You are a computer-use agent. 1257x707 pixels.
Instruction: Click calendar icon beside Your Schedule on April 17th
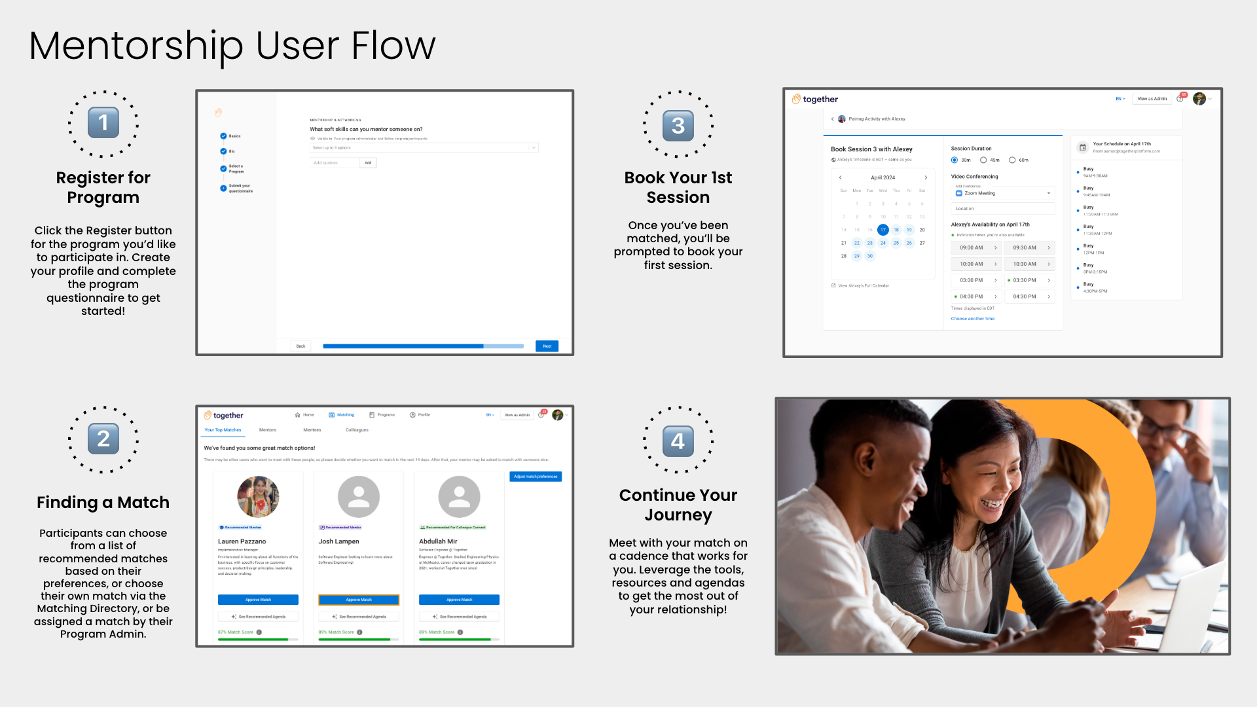coord(1083,147)
